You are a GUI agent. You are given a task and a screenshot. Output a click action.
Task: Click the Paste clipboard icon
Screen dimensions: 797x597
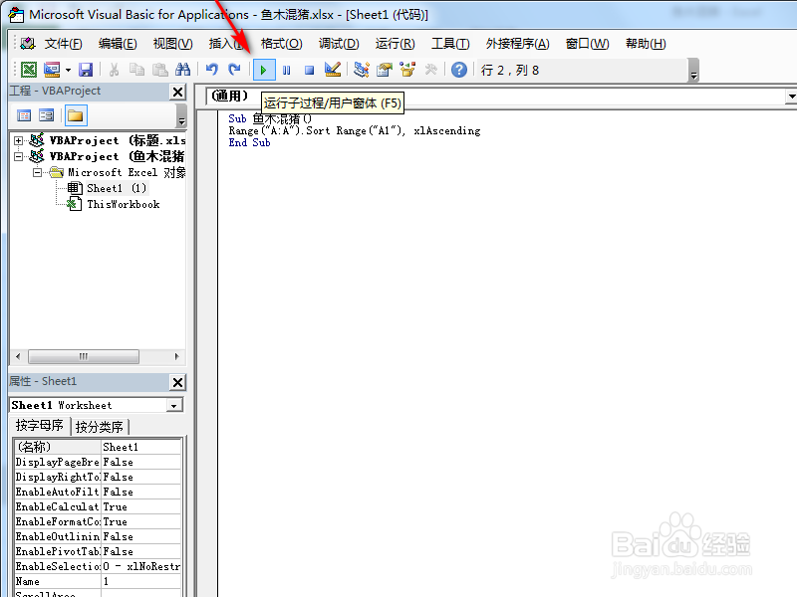coord(160,70)
